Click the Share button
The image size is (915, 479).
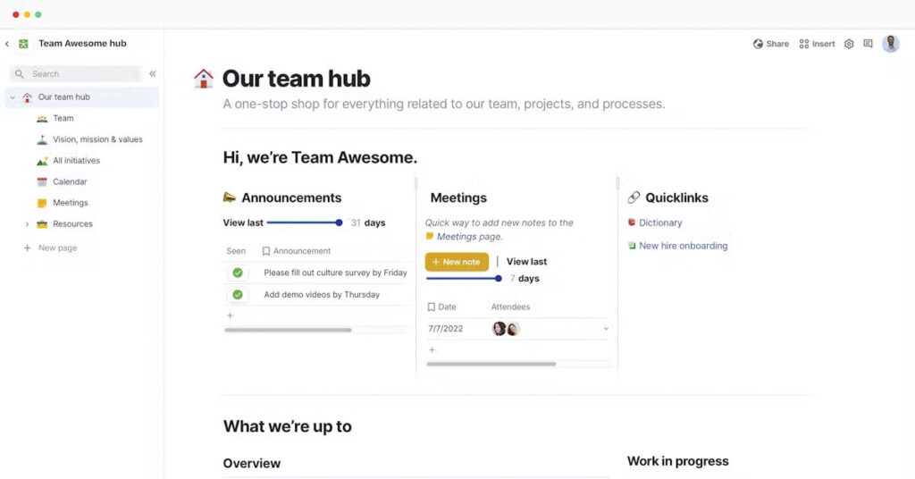[x=771, y=44]
